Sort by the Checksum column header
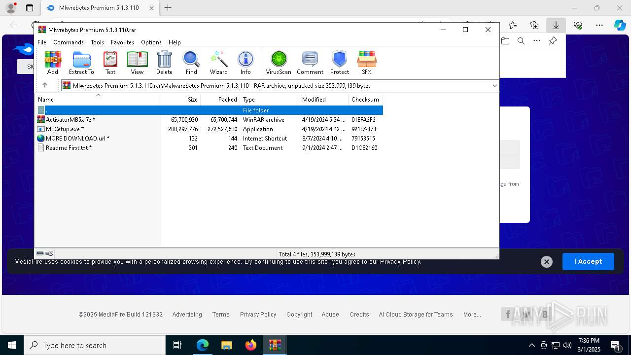The width and height of the screenshot is (631, 355). click(x=365, y=100)
